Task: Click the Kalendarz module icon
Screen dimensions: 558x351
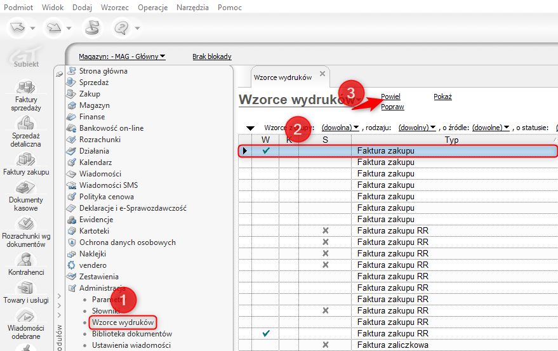Action: 72,162
